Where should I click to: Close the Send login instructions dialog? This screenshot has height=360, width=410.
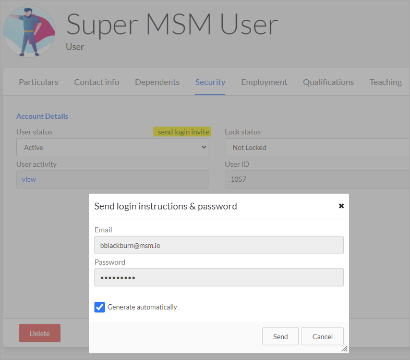[341, 206]
